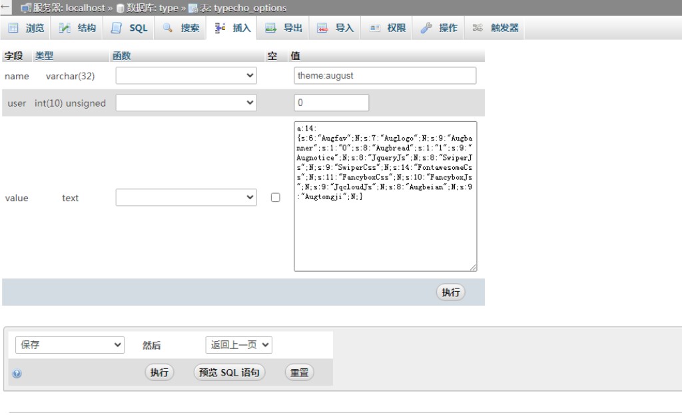This screenshot has width=682, height=415.
Task: Click the Export (导出) tab icon
Action: pos(270,28)
